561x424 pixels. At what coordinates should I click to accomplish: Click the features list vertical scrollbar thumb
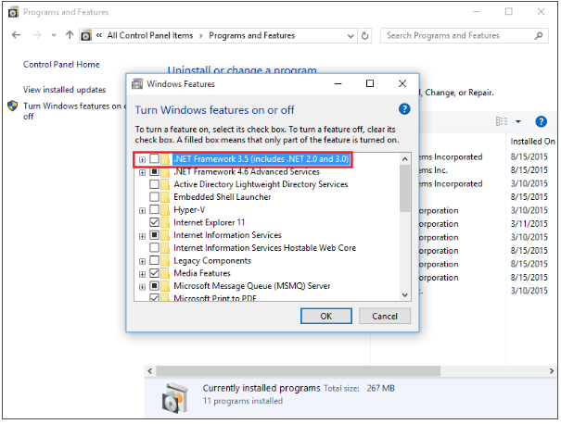404,189
